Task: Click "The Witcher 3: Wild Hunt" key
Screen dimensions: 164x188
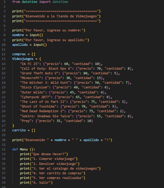Action: point(45,83)
